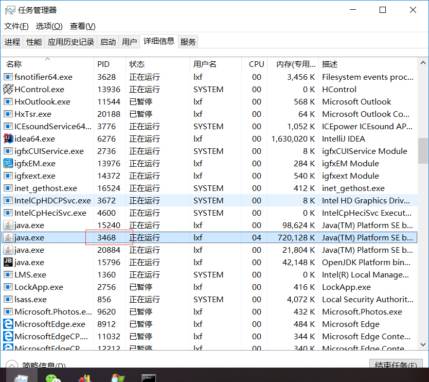Switch to the 应用历史记录 tab

(71, 42)
